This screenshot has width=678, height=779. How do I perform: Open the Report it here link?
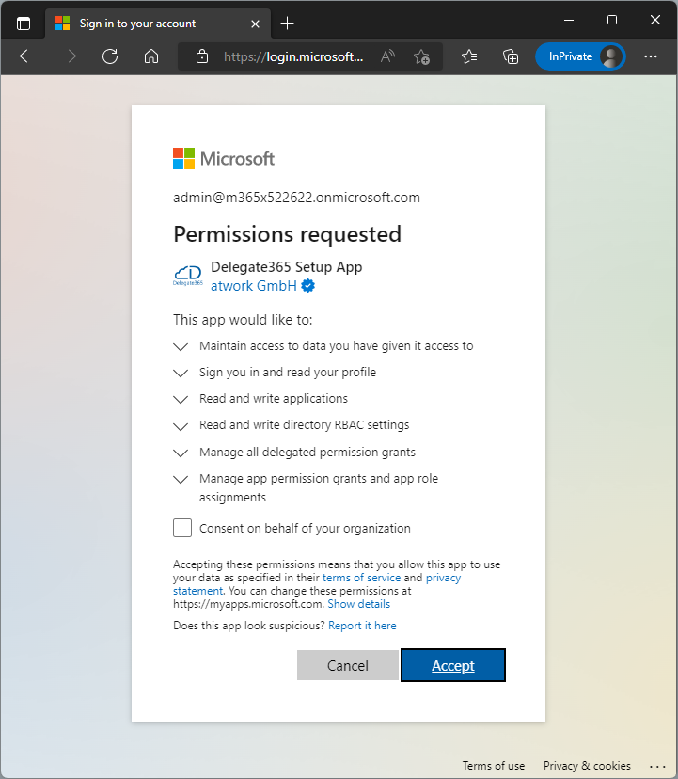pos(362,626)
